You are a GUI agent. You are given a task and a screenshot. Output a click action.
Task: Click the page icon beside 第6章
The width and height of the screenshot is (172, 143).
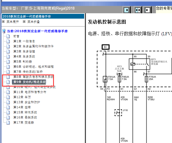(x=8, y=67)
